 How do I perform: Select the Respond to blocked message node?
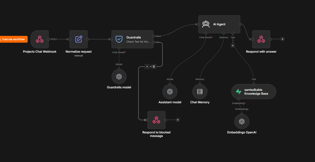(x=156, y=120)
